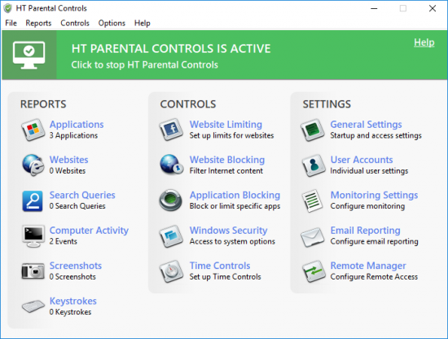Click 'Click to stop HT Parental Controls' text
448x339 pixels.
144,65
